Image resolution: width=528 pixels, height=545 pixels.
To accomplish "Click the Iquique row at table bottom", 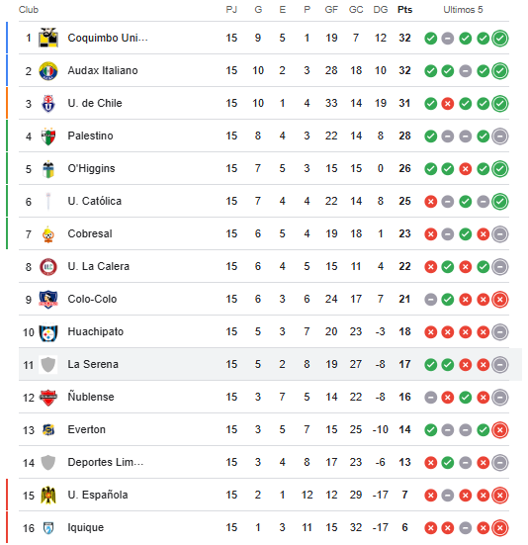I will [x=264, y=527].
